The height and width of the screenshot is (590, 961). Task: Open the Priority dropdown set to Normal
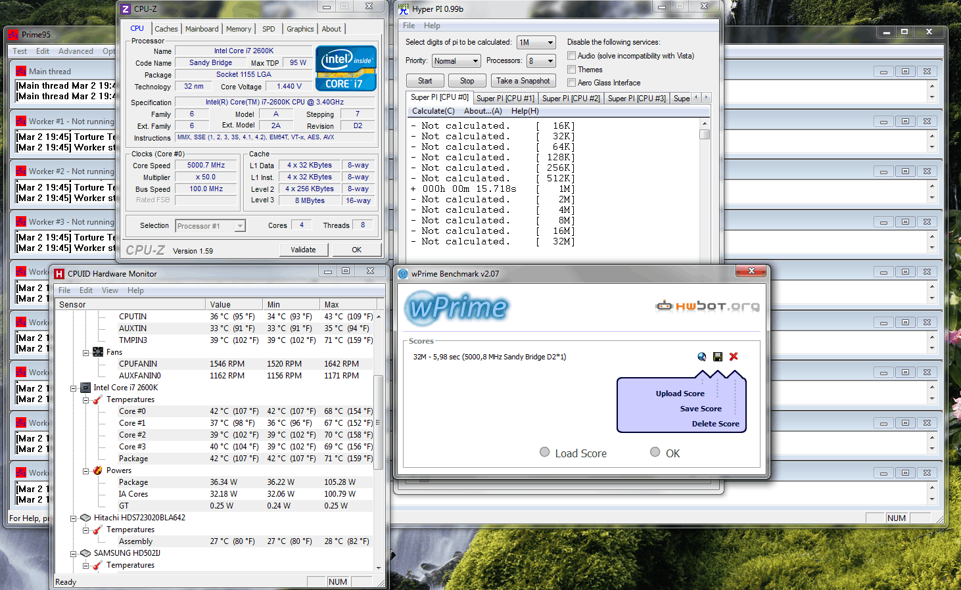[x=457, y=61]
